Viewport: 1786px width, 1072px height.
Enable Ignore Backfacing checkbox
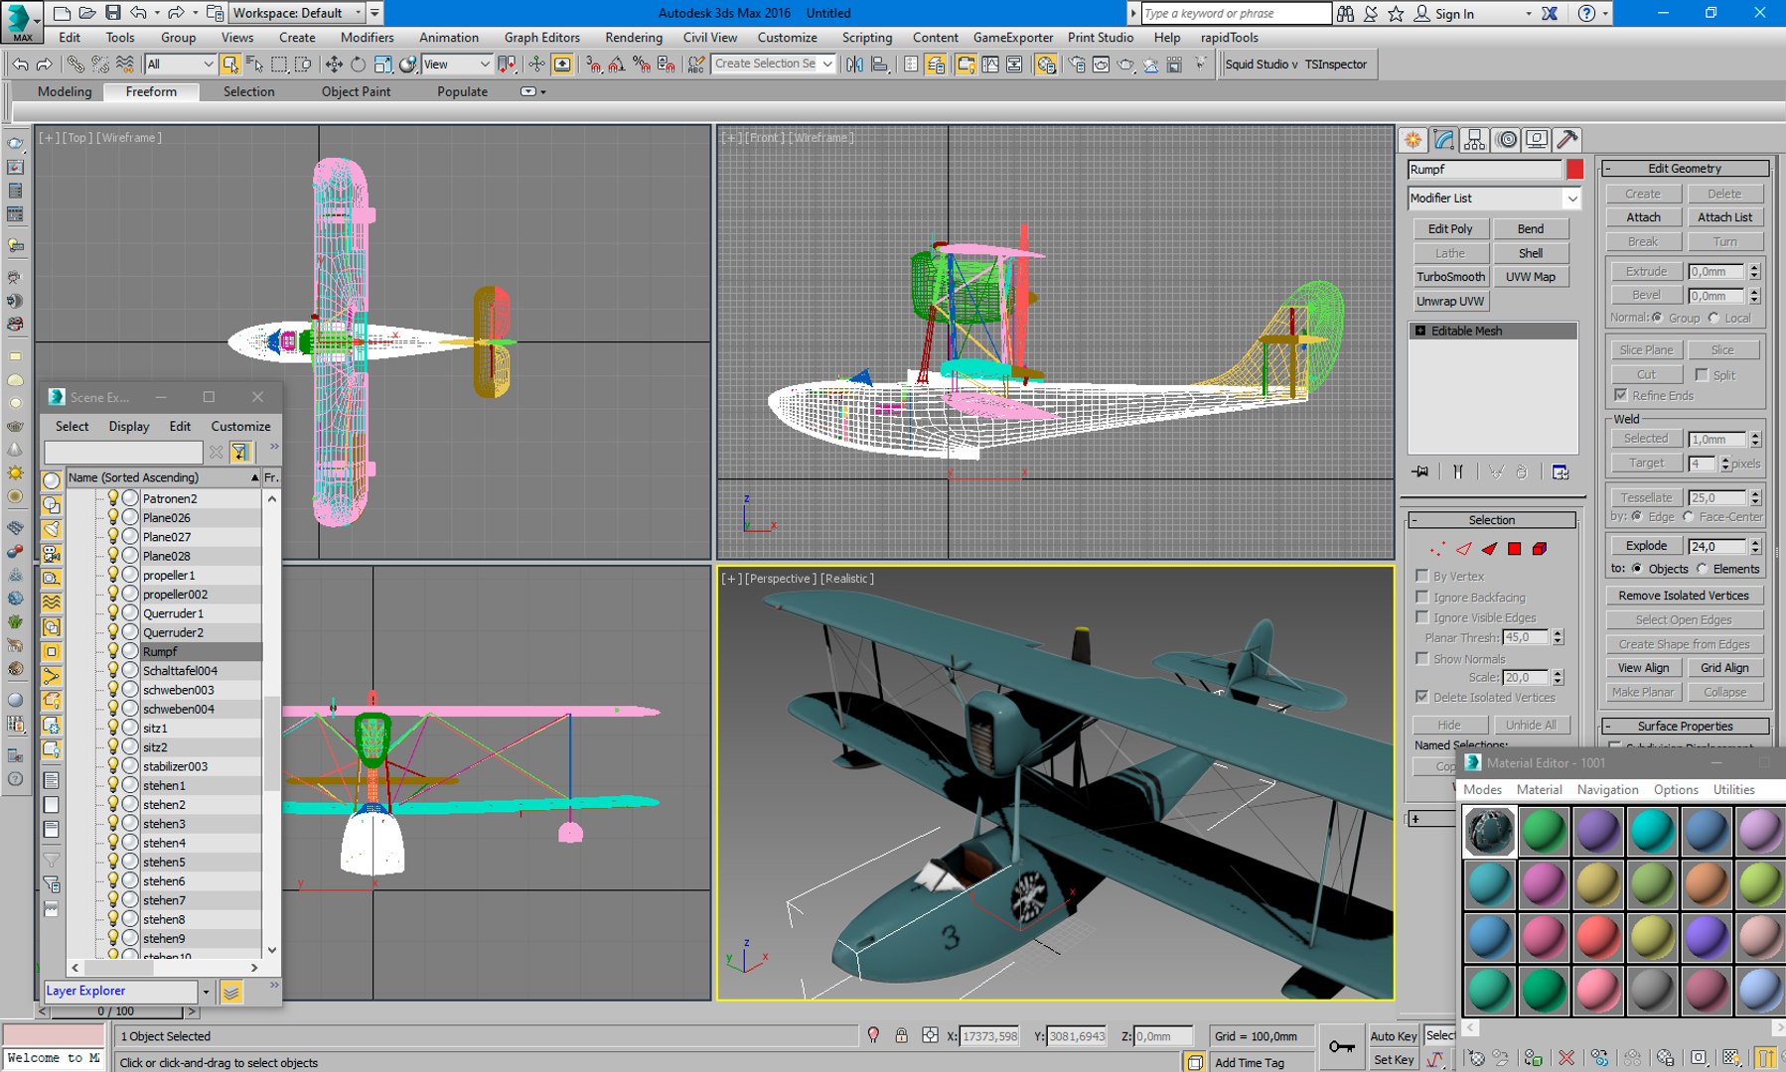coord(1422,597)
